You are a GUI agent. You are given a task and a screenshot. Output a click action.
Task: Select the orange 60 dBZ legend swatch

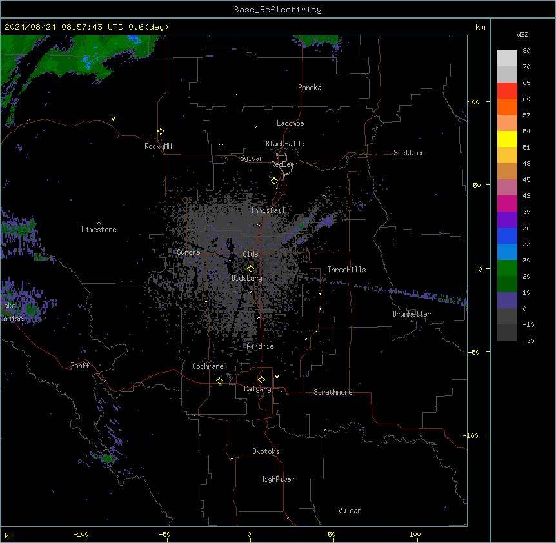click(x=507, y=106)
